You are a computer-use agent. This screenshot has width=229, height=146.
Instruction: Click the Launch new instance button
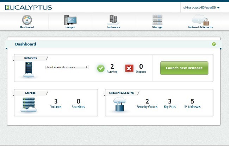point(184,68)
